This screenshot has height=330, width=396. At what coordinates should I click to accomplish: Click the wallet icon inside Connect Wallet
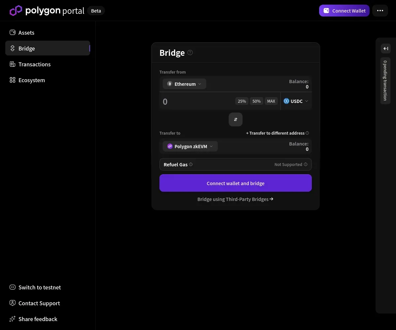point(326,11)
